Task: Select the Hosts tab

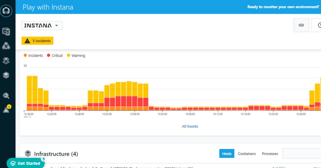Action: point(227,154)
